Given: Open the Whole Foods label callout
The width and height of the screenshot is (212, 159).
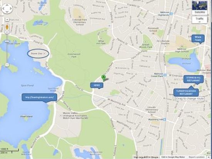Looking at the screenshot, I should (198, 38).
